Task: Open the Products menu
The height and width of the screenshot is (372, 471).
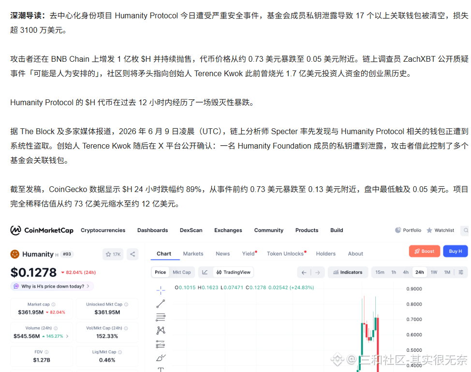Action: click(x=307, y=230)
